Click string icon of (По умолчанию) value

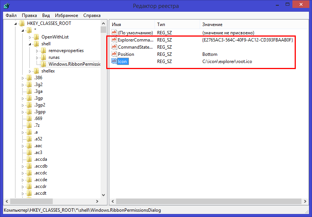114,32
